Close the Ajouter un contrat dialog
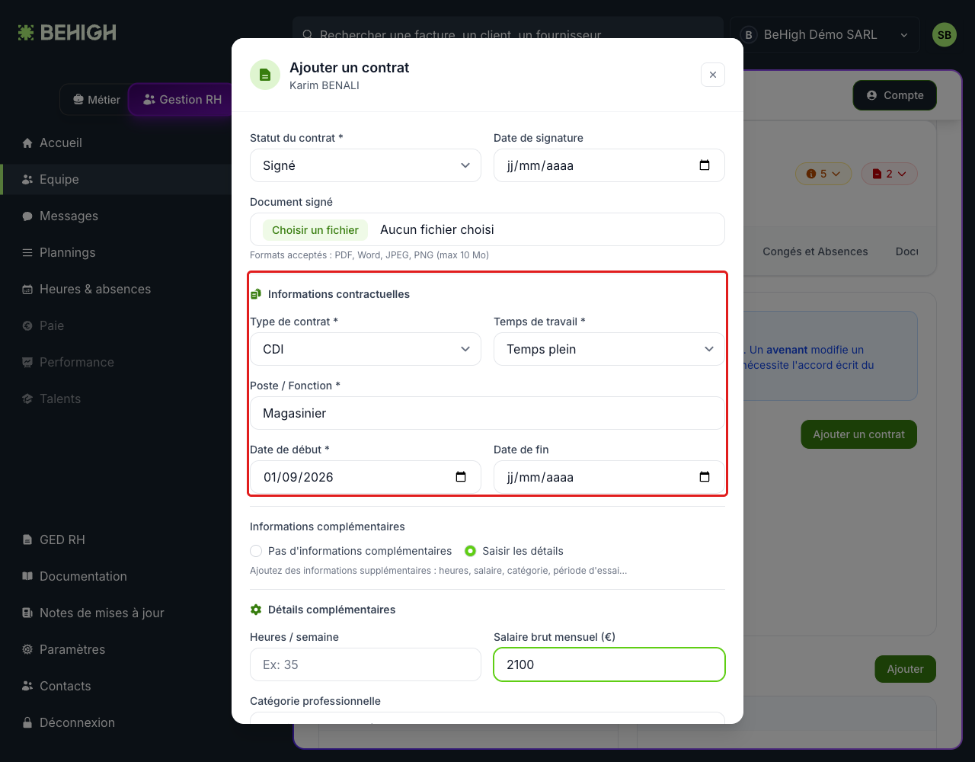 pyautogui.click(x=713, y=75)
